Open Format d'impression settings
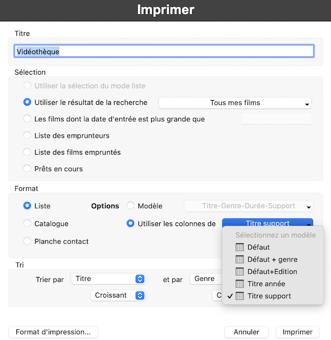This screenshot has height=340, width=331. click(x=53, y=332)
